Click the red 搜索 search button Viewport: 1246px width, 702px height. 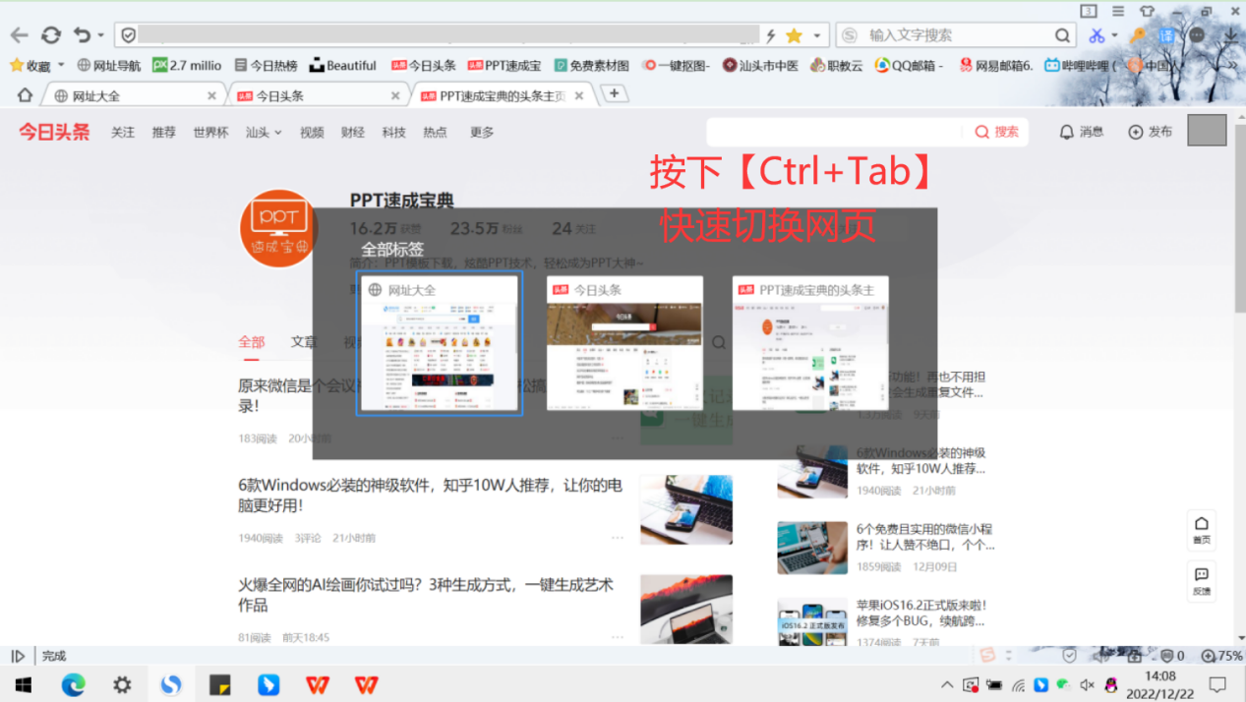996,132
